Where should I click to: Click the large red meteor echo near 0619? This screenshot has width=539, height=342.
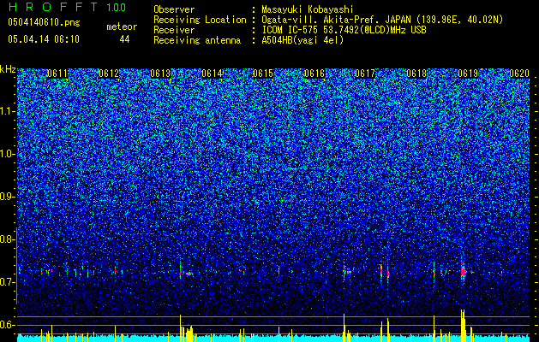tap(463, 272)
